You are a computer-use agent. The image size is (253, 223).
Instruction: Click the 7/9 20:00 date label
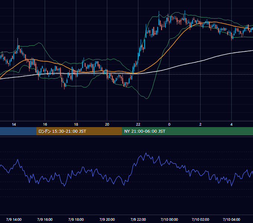tap(107, 219)
